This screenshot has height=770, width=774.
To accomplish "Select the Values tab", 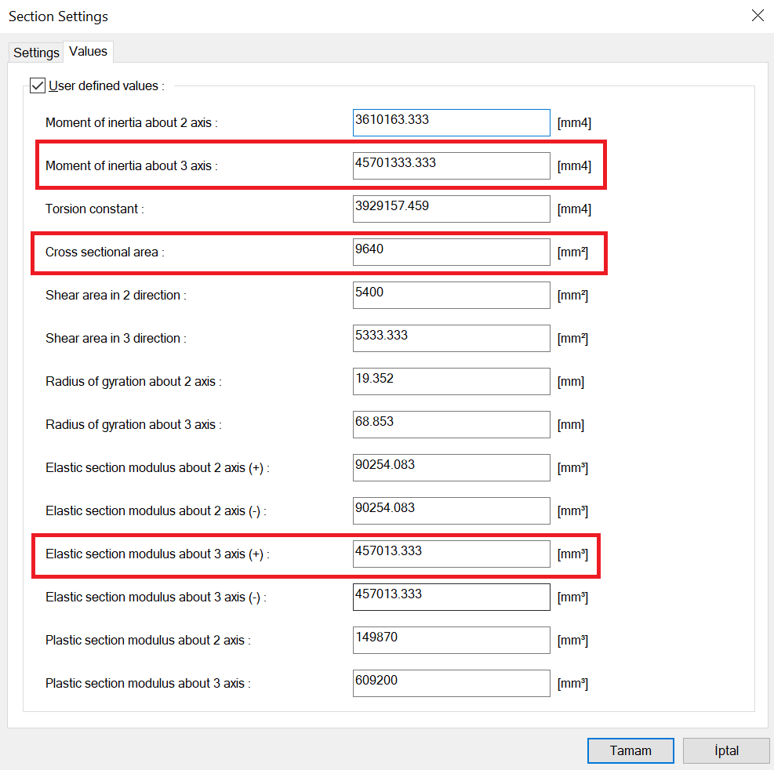I will point(88,51).
